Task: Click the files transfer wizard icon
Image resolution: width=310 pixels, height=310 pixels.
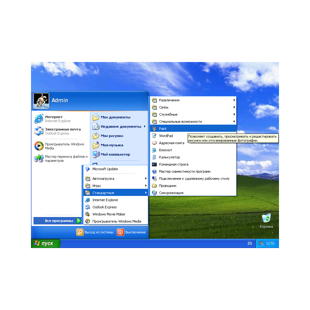Action: [x=39, y=158]
